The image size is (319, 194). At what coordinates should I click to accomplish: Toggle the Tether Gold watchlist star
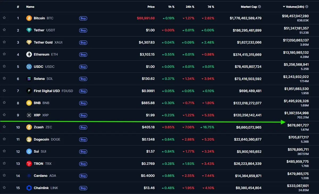pos(4,42)
